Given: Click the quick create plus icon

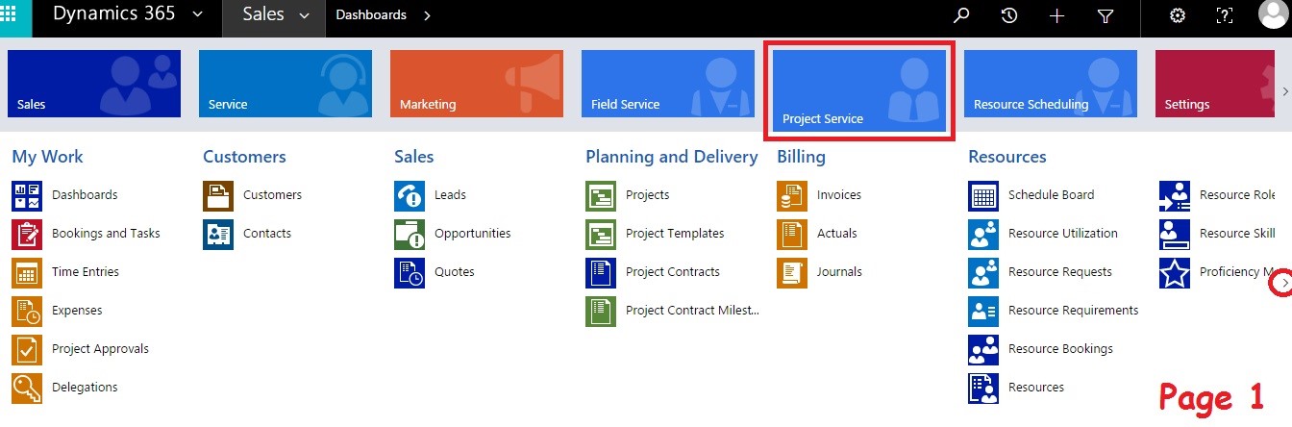Looking at the screenshot, I should pyautogui.click(x=1056, y=15).
